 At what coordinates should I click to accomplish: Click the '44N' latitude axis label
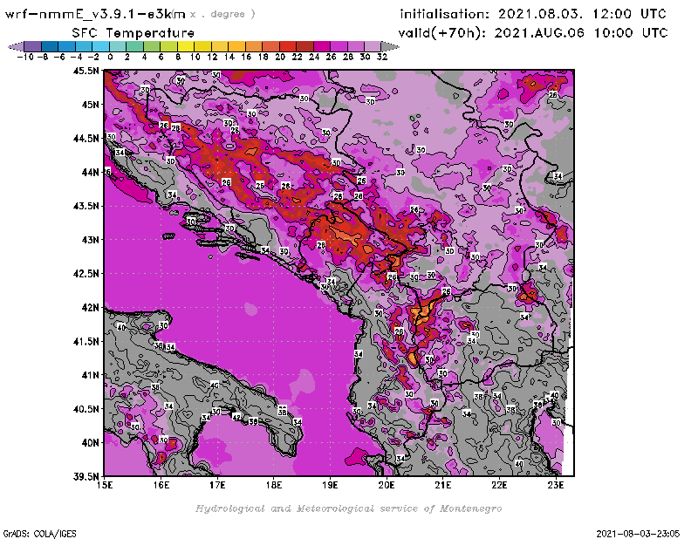coord(90,172)
